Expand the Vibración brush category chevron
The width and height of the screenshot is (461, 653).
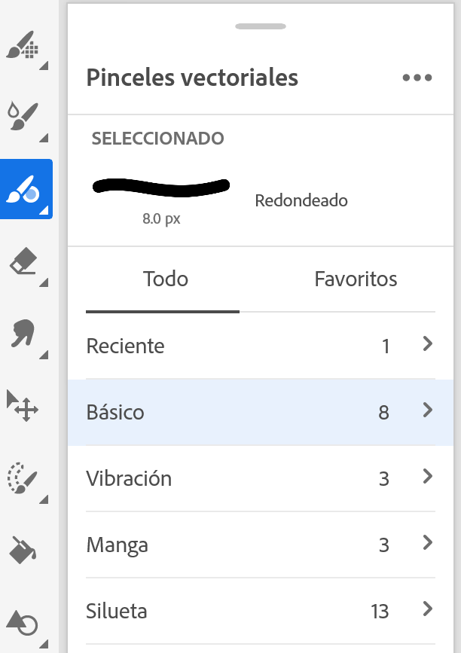428,477
